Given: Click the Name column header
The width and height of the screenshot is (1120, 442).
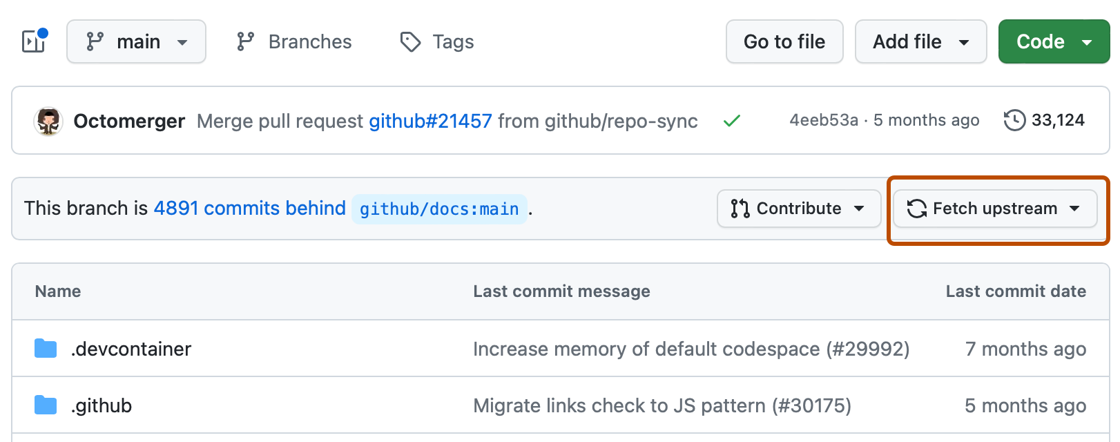Looking at the screenshot, I should coord(58,291).
